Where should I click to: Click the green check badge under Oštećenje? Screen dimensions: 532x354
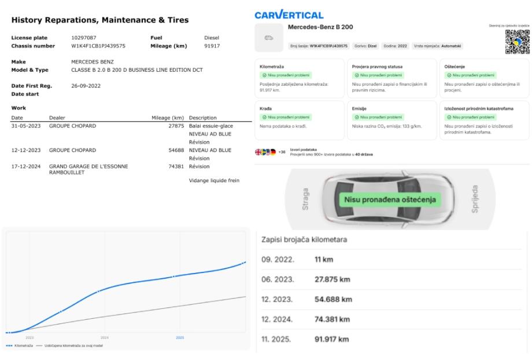(471, 75)
